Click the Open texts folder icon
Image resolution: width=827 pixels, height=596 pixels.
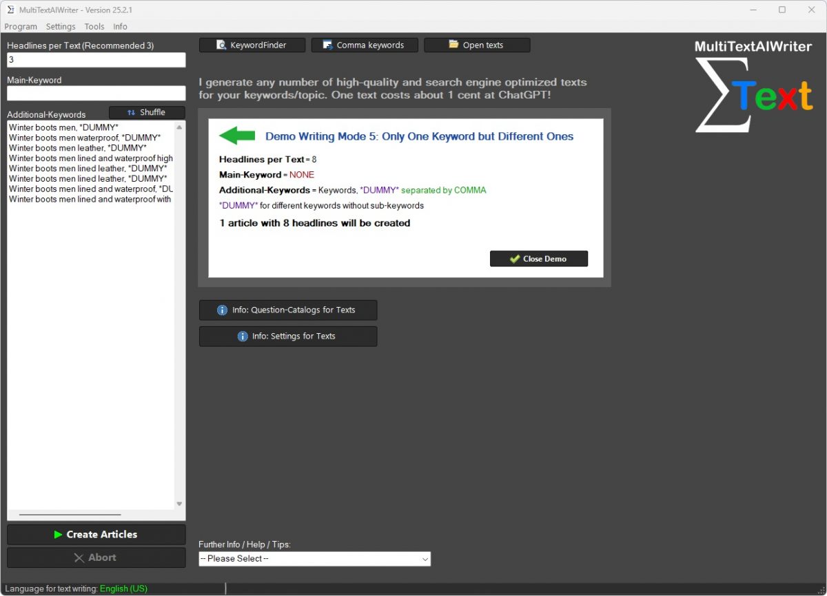tap(453, 45)
